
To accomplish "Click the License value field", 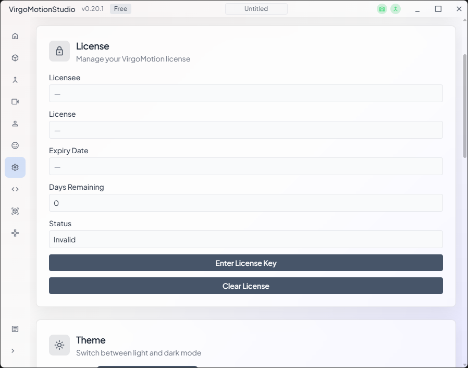I will (x=246, y=130).
